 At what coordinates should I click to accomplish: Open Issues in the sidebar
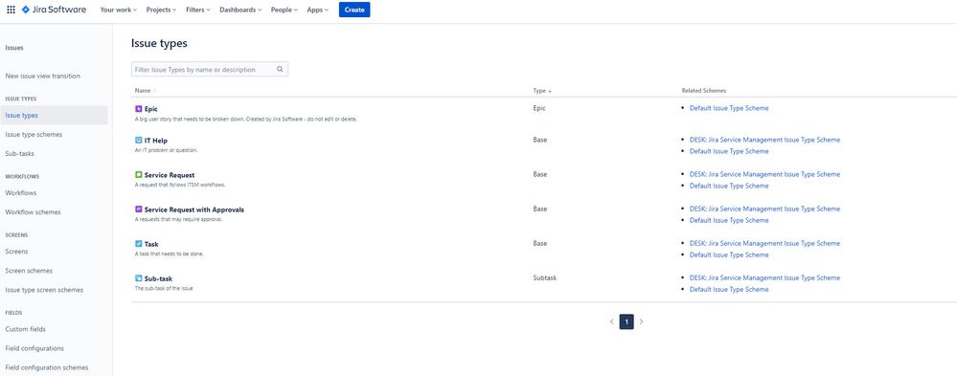(x=14, y=48)
